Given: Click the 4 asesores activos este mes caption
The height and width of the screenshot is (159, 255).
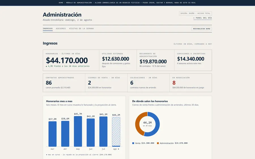Looking at the screenshot, I should click(x=189, y=63).
